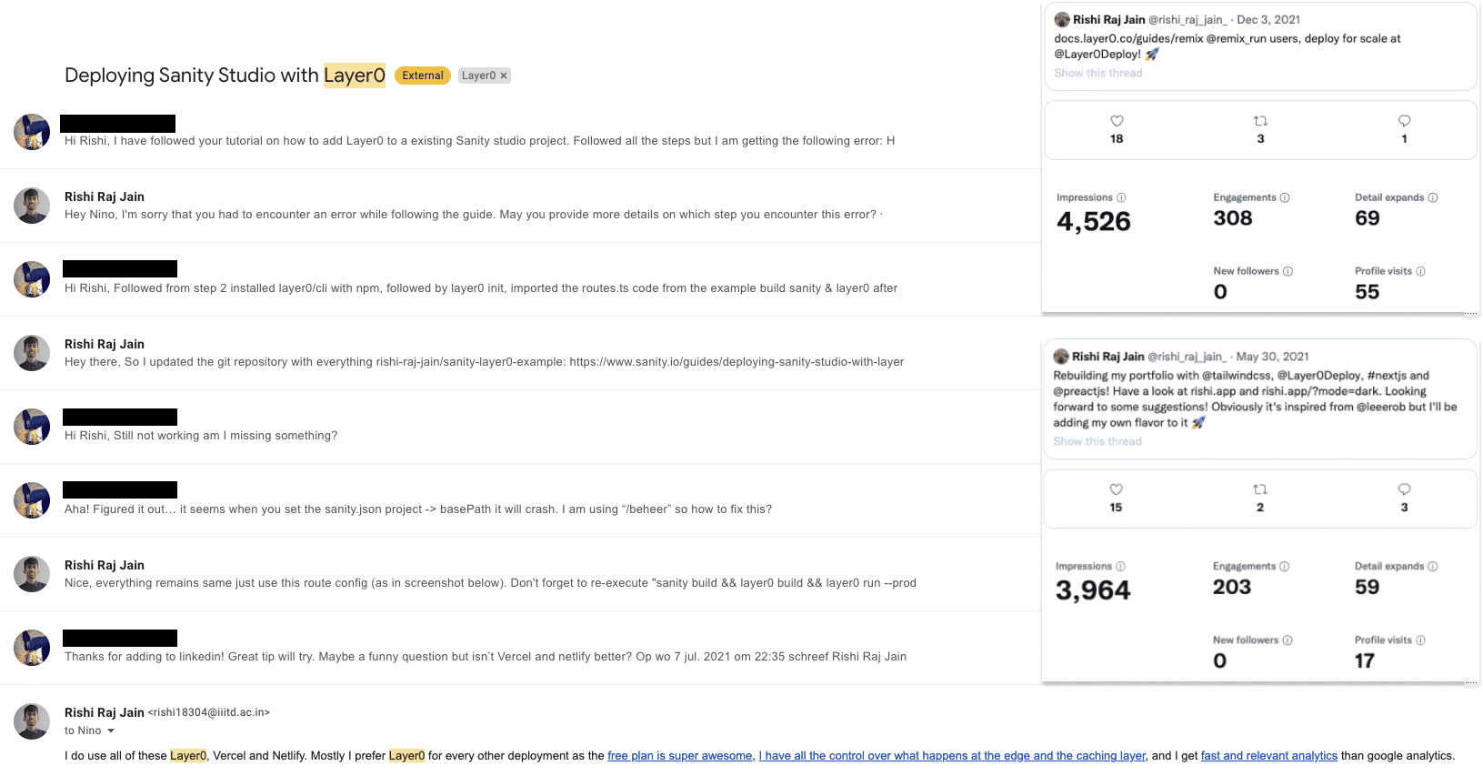Click the retweet icon with count 3

[1260, 121]
